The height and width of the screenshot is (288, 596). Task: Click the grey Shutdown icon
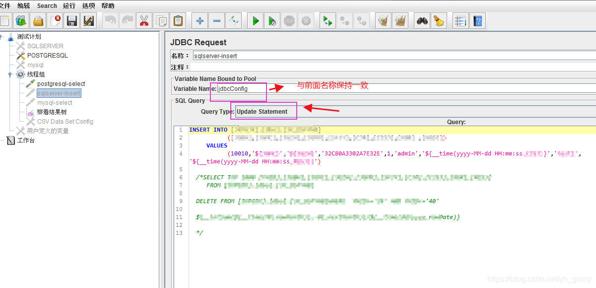pos(306,21)
